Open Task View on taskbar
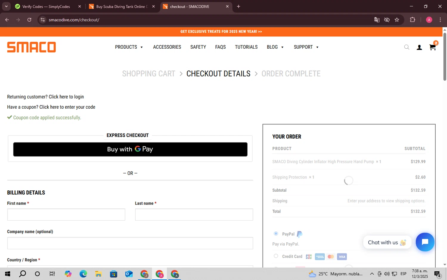The height and width of the screenshot is (280, 447). [x=52, y=274]
